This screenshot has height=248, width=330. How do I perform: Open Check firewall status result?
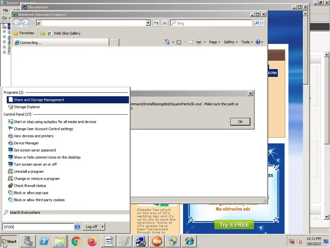point(68,186)
